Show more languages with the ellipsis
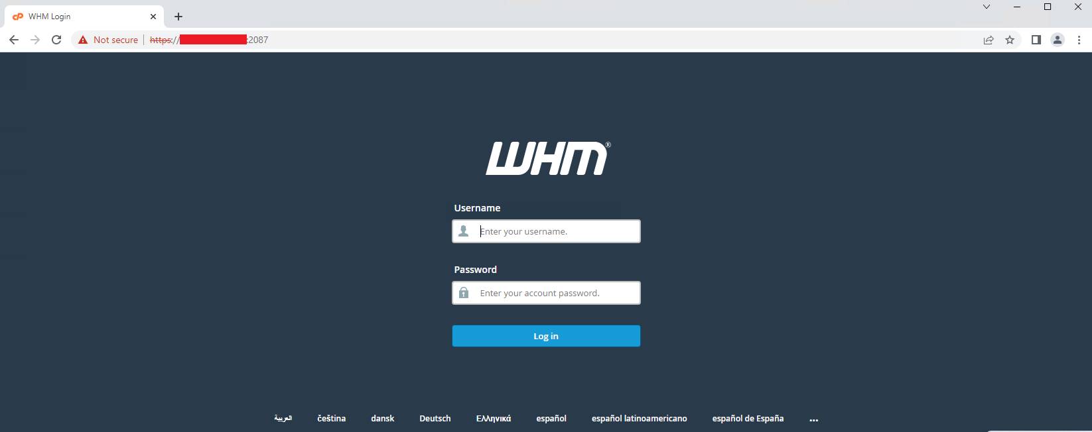 click(814, 419)
